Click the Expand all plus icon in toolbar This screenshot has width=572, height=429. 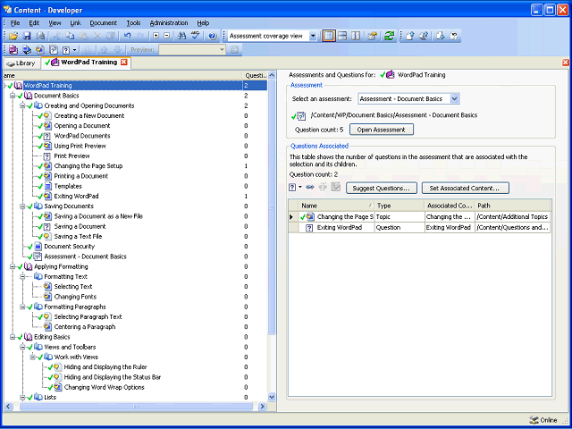156,36
